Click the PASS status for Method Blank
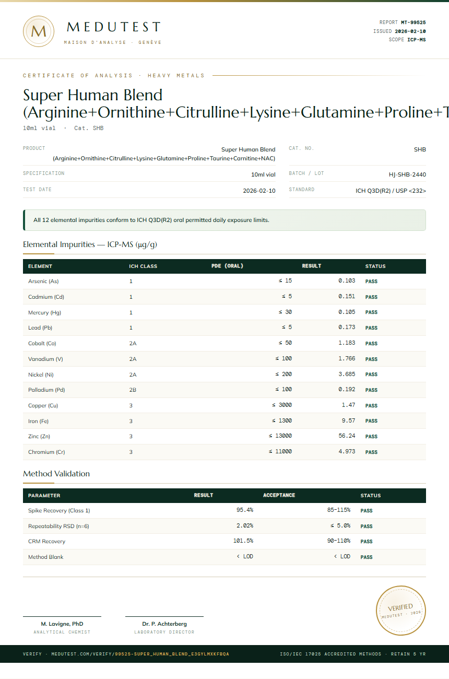The image size is (449, 679). tap(367, 557)
